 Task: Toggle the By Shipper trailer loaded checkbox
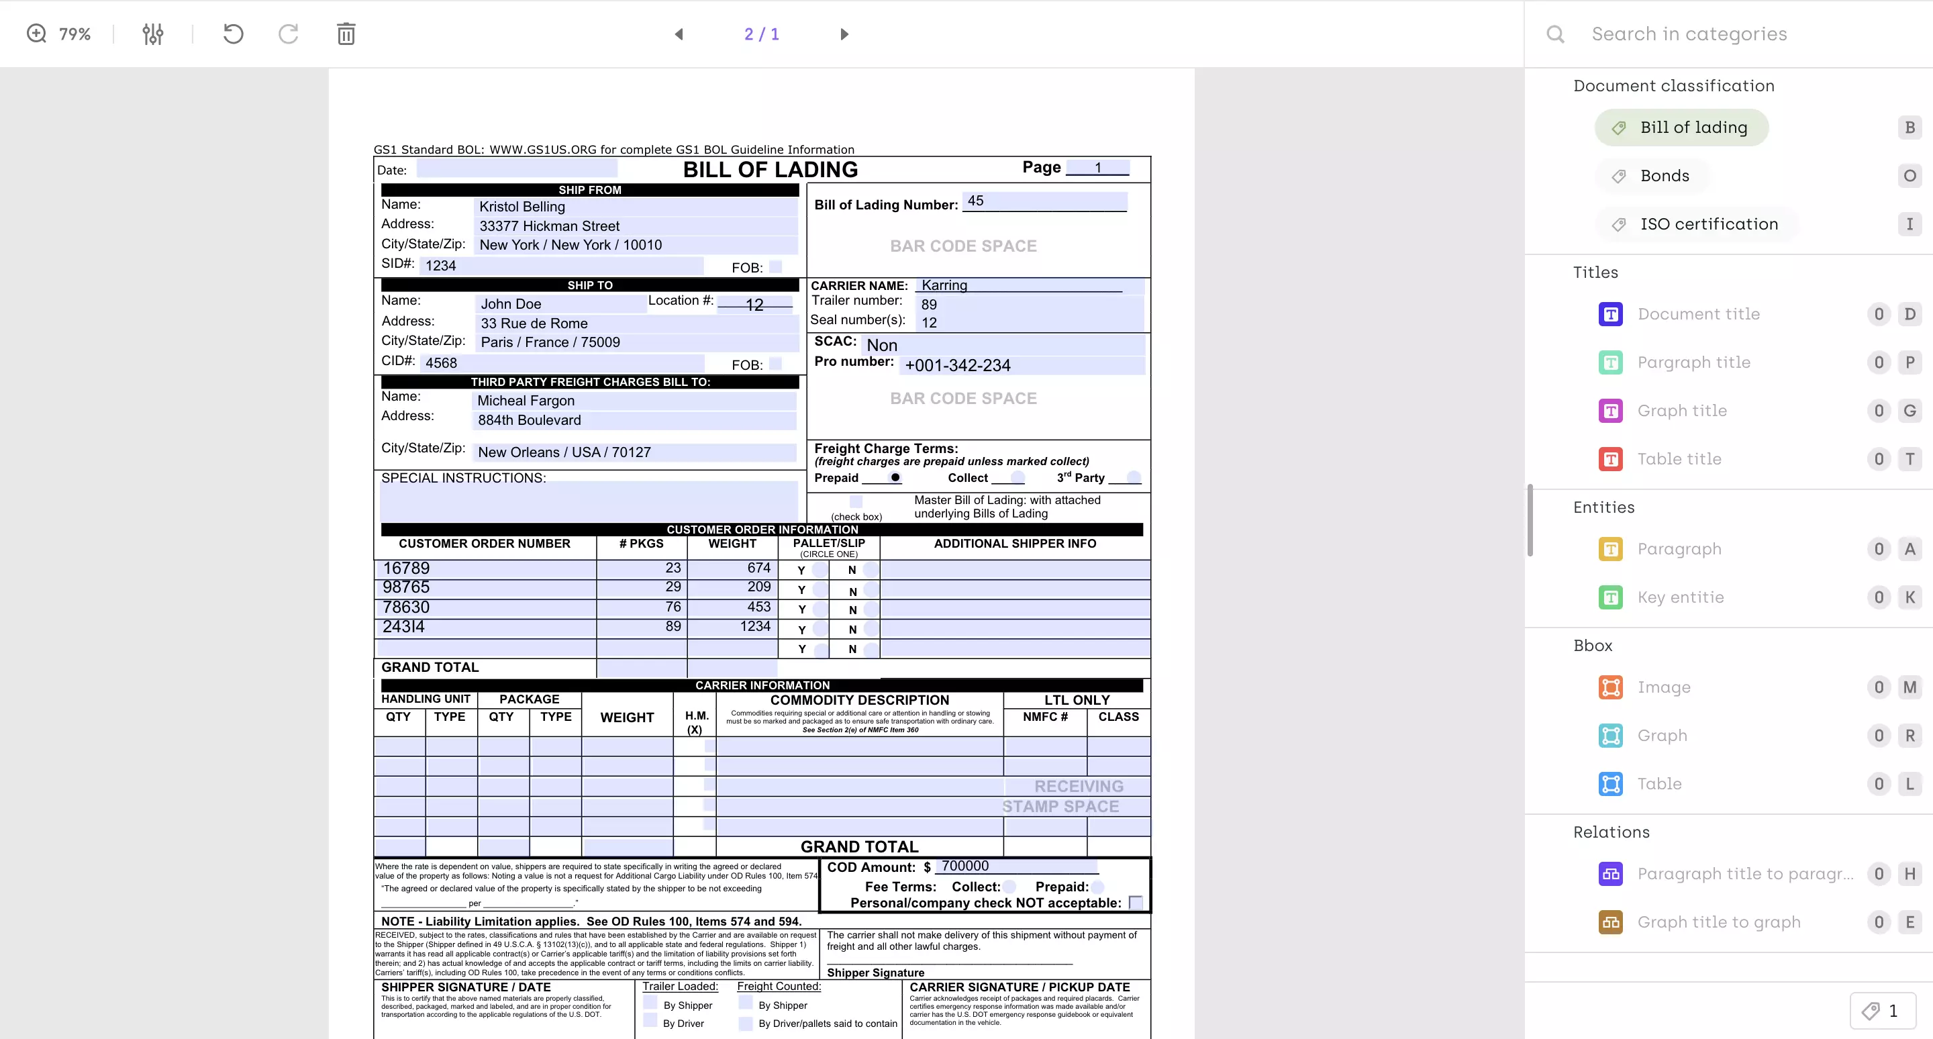point(650,1005)
